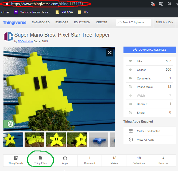Select third thumbnail of front-facing star
This screenshot has height=171, width=178.
click(56, 140)
